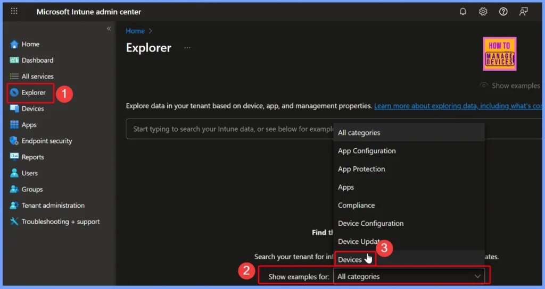The width and height of the screenshot is (545, 289).
Task: Click the Endpoint security shield icon
Action: (14, 141)
